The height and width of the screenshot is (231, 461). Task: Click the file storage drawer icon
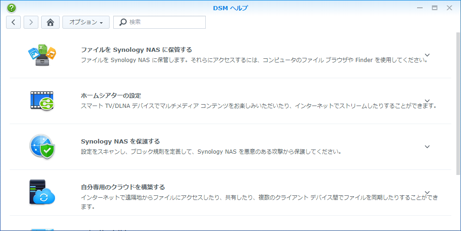click(x=42, y=55)
